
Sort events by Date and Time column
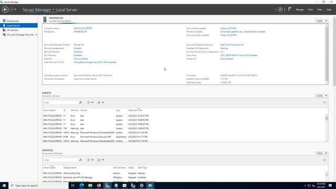135,110
